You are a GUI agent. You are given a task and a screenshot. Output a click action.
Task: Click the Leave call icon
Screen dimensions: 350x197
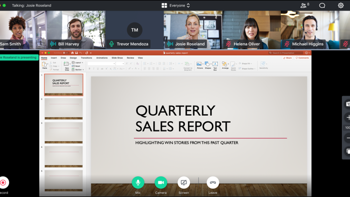click(213, 182)
